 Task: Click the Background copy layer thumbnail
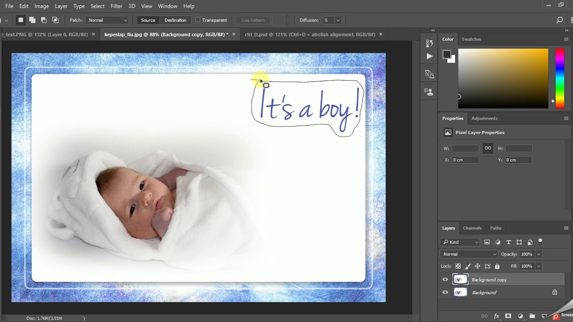pos(461,280)
